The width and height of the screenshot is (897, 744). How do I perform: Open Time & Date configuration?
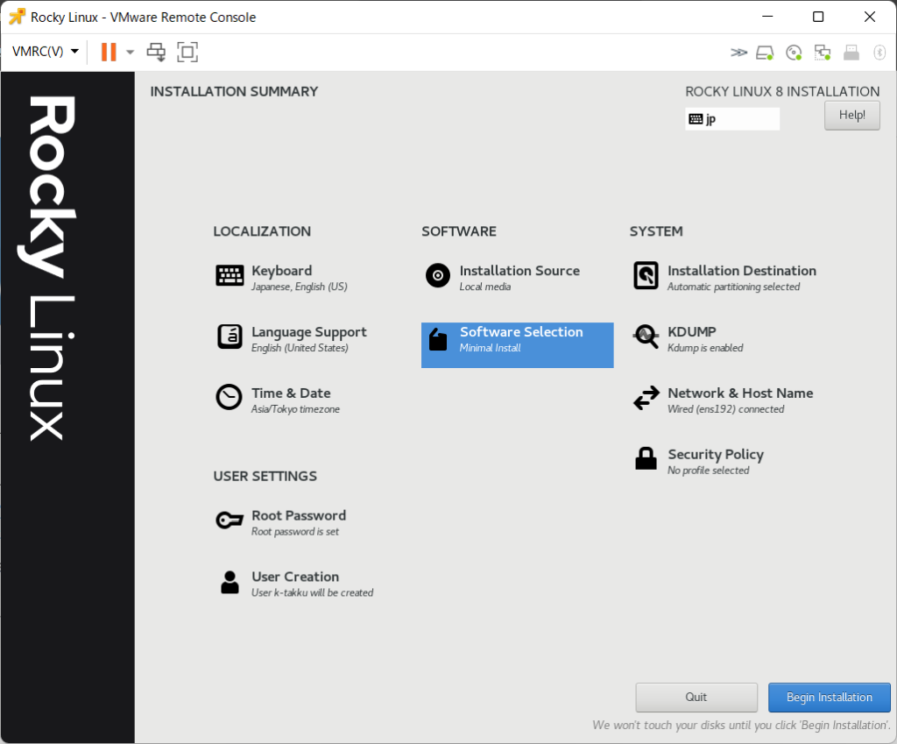[x=290, y=400]
